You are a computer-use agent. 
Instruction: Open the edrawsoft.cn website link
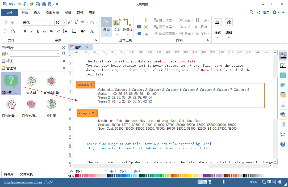click(x=23, y=182)
